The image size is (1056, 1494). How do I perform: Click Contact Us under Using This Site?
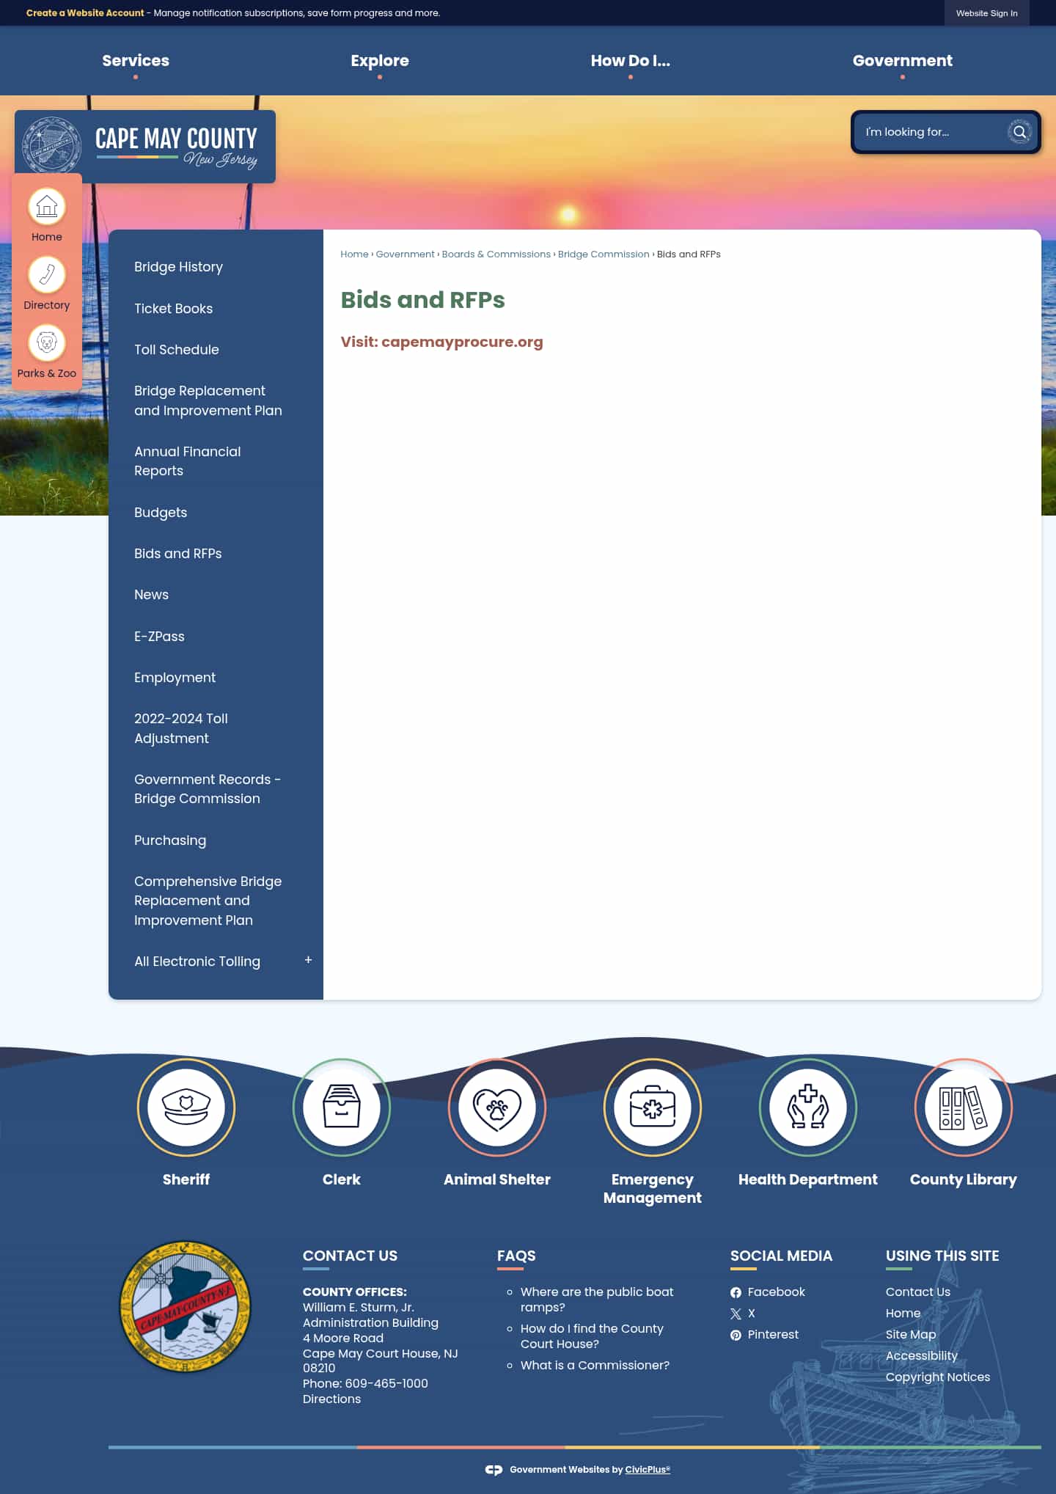click(x=917, y=1292)
